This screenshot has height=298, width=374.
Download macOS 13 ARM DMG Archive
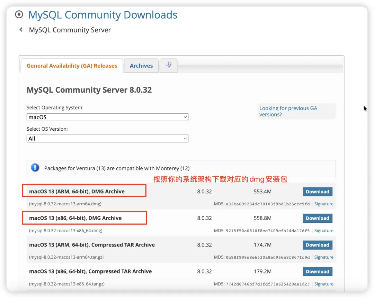[x=318, y=192]
